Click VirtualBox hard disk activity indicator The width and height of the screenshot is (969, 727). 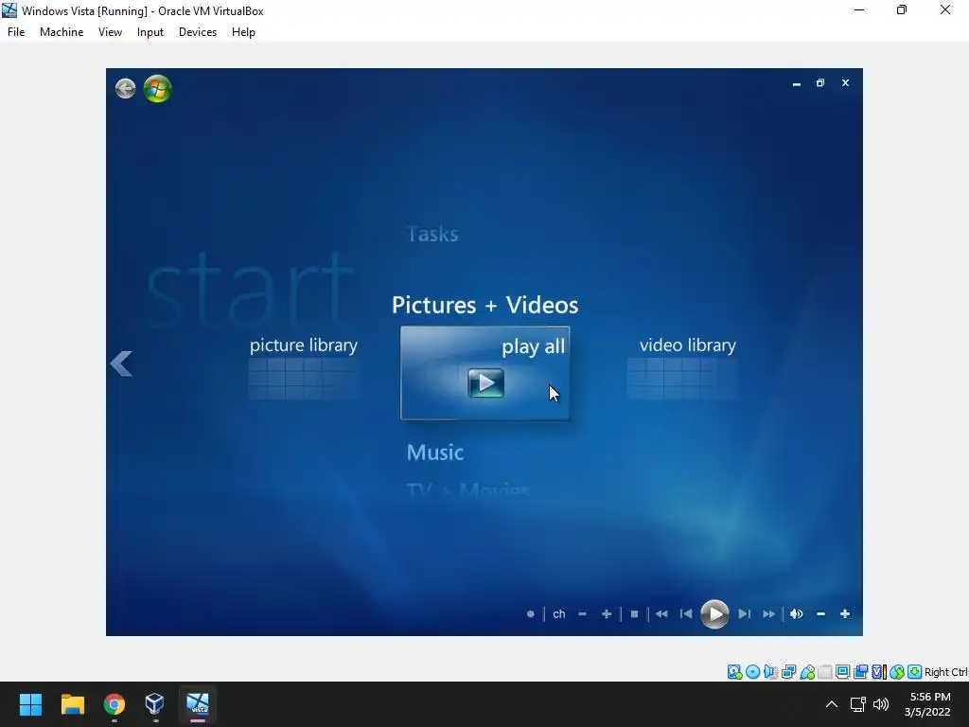point(734,672)
